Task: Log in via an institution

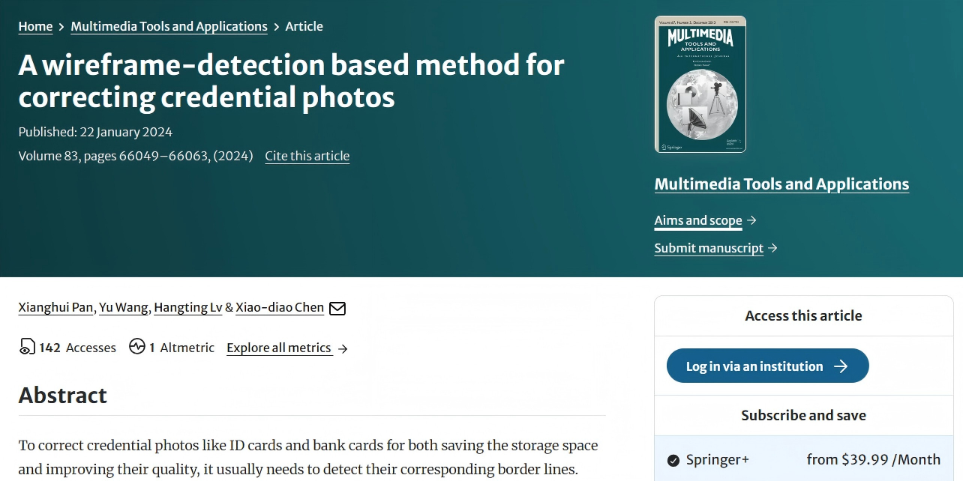Action: coord(754,366)
